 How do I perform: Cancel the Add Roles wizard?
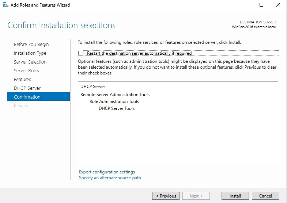265,196
